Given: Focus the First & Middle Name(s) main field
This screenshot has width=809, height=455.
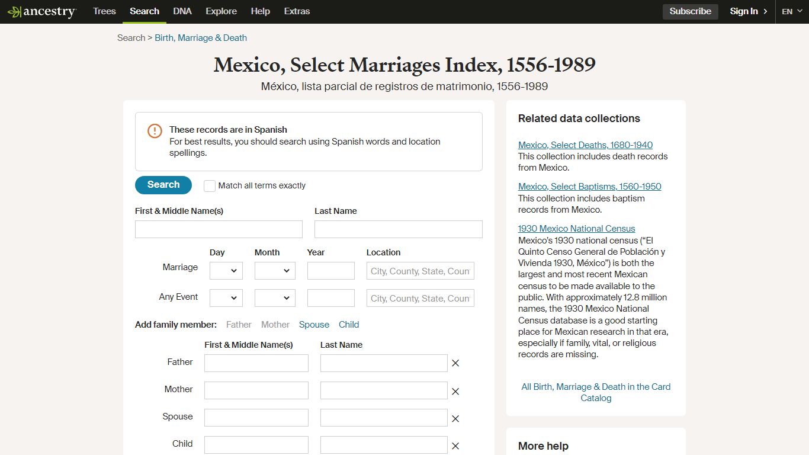Looking at the screenshot, I should (219, 229).
